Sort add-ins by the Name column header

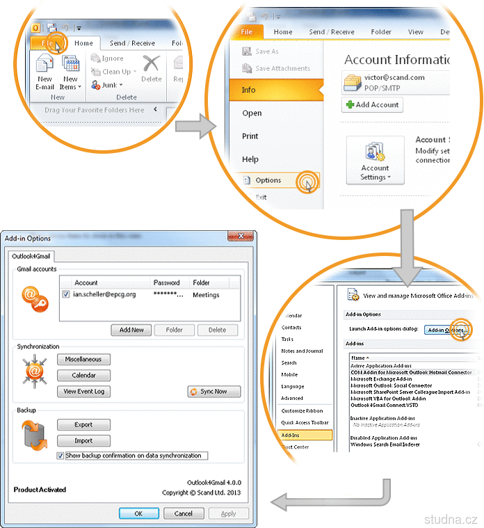coord(360,358)
